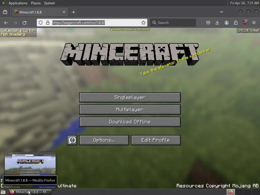Screen dimensions: 260x195
Task: Open the Multiplayer server list
Action: tap(130, 110)
